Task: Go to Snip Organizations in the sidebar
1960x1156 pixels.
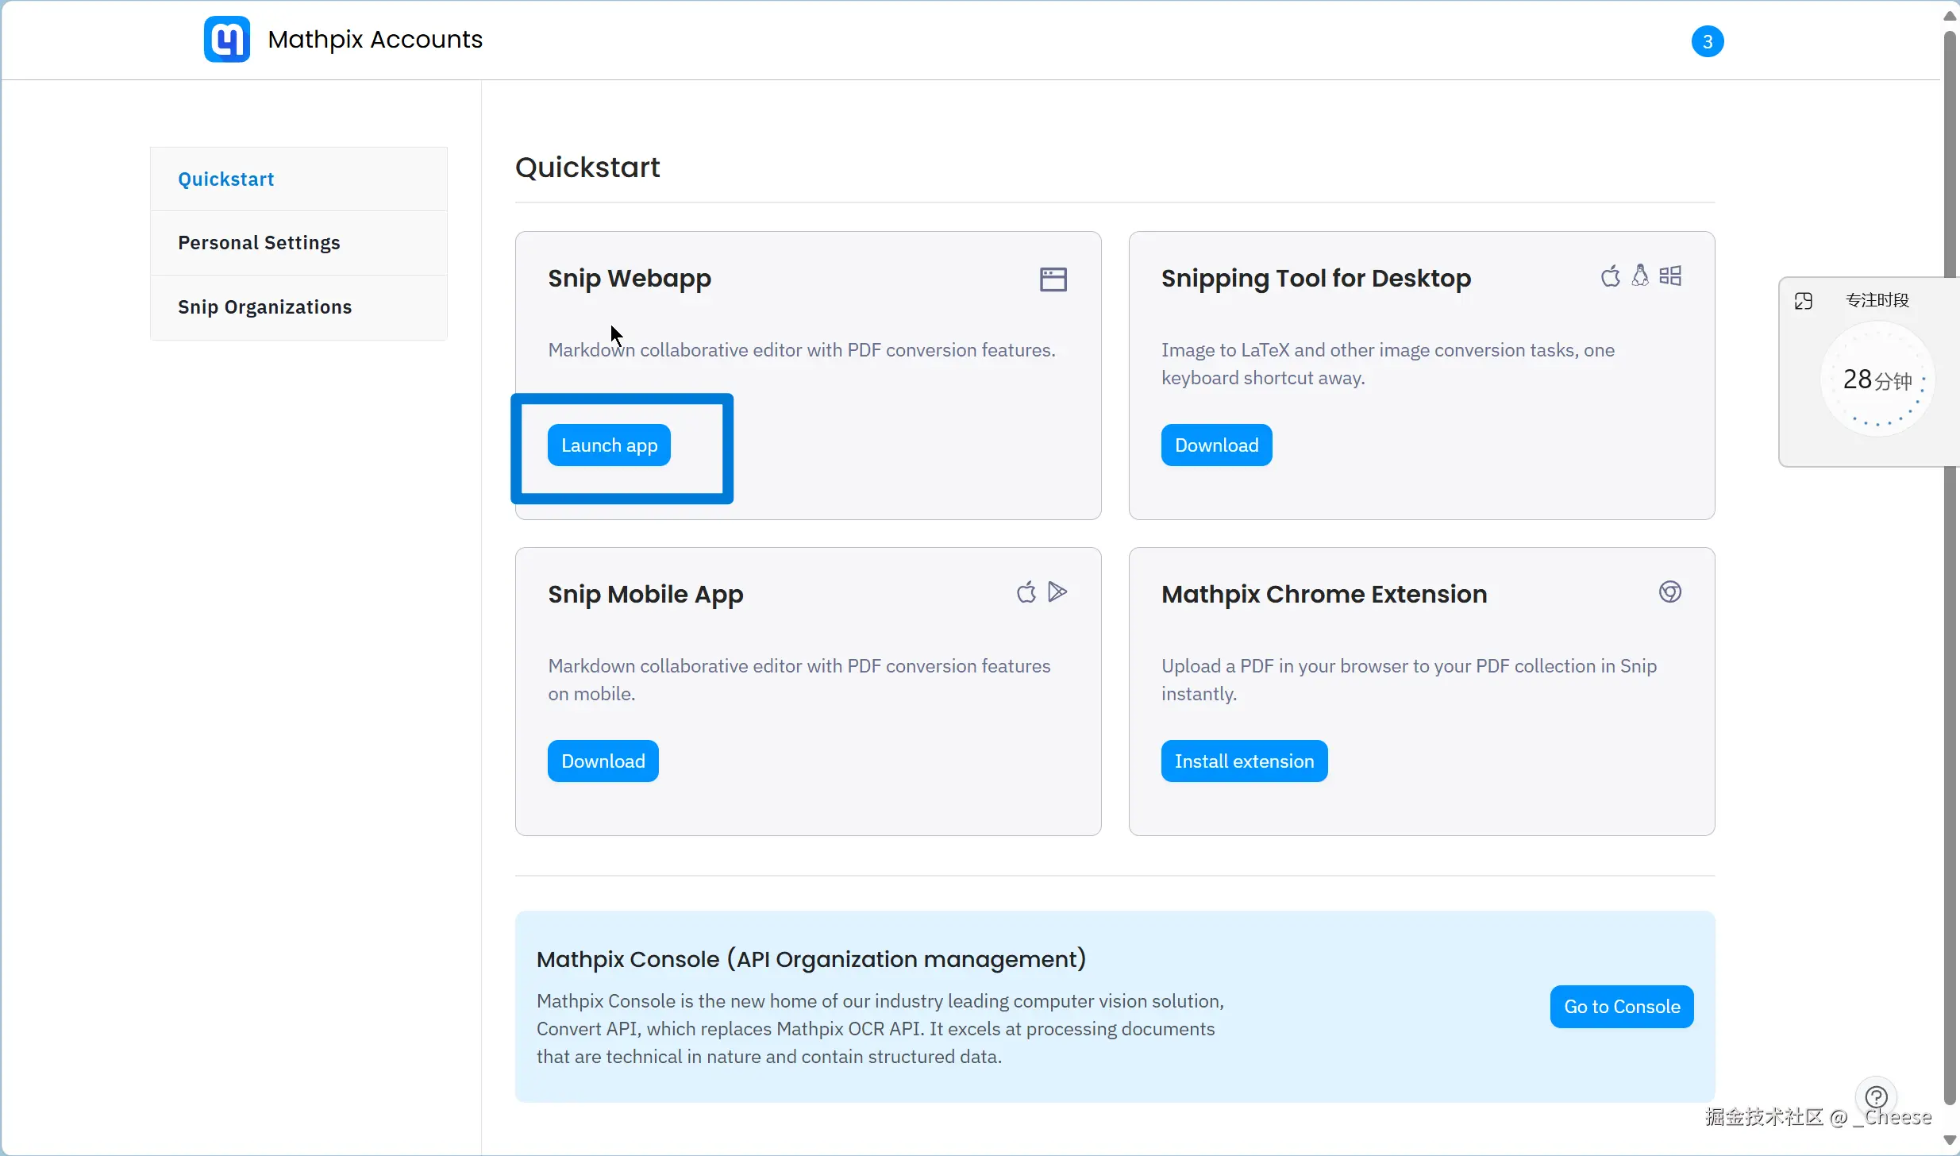Action: [x=264, y=307]
